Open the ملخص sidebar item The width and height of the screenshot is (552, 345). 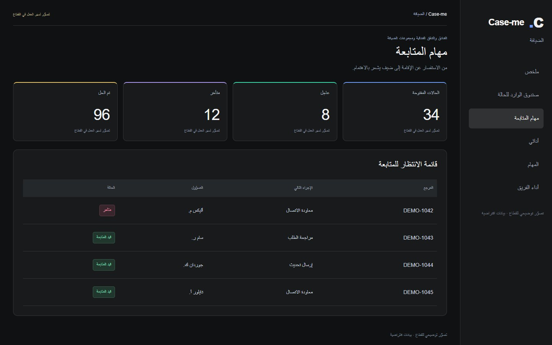(x=506, y=72)
